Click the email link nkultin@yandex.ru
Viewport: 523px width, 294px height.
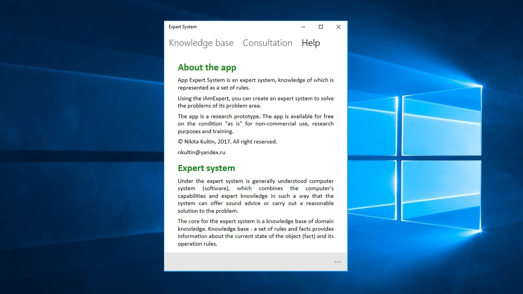[201, 152]
